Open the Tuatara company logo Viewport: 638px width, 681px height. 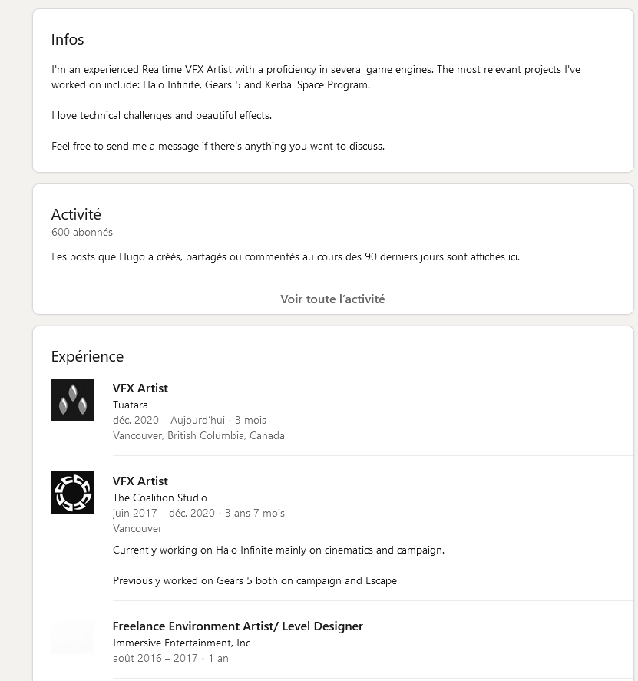click(x=72, y=399)
